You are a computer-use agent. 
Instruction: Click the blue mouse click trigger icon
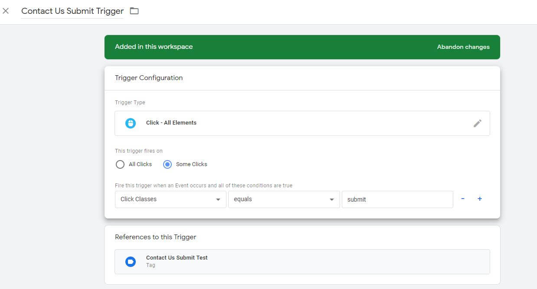(131, 123)
